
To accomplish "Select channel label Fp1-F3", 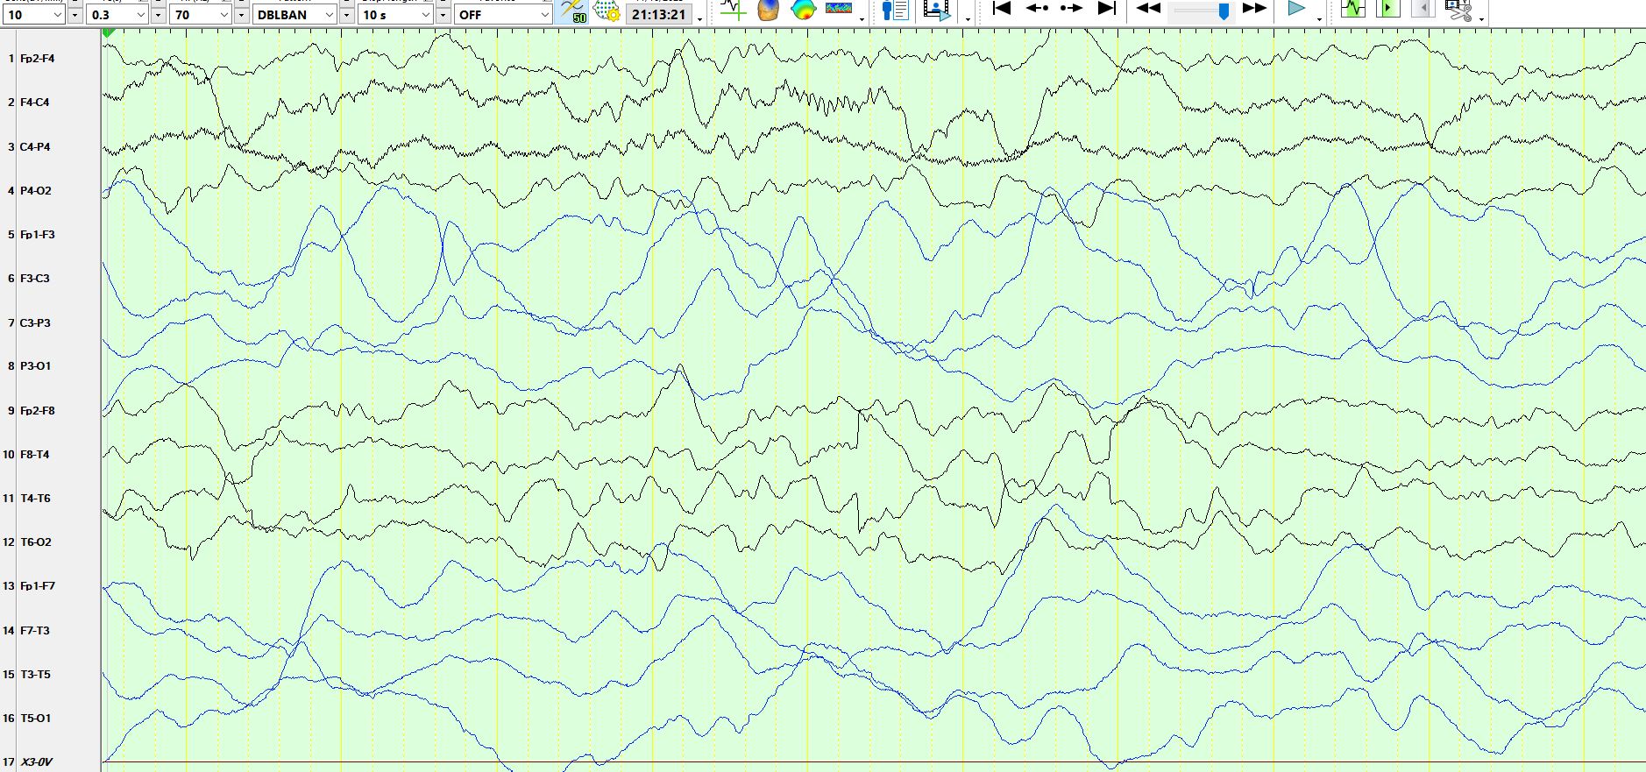I will pyautogui.click(x=38, y=235).
